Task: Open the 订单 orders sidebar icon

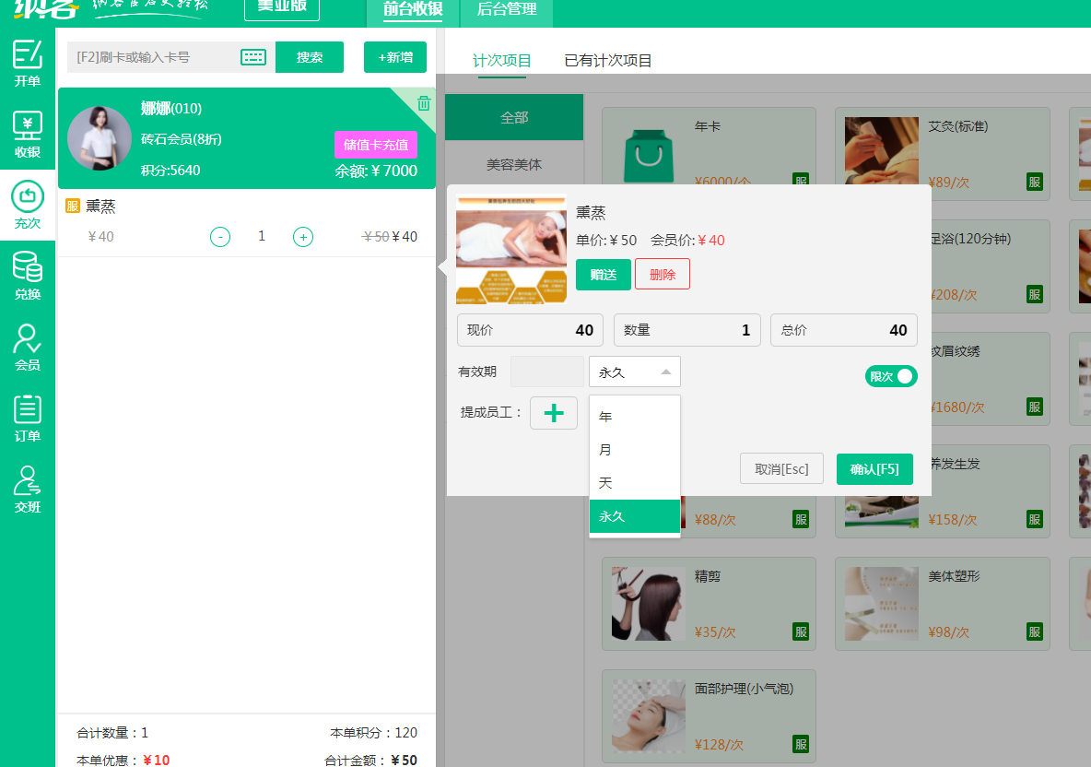Action: (x=28, y=418)
